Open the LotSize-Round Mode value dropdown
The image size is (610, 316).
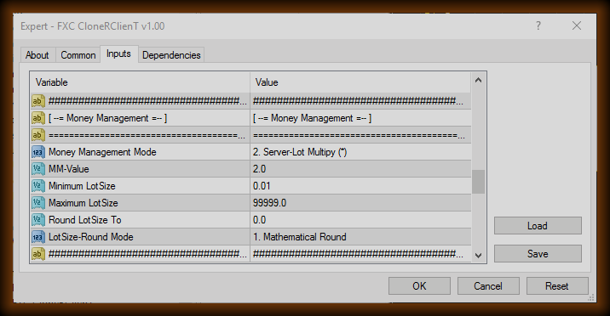(x=360, y=237)
